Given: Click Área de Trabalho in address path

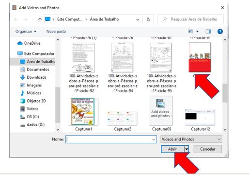Looking at the screenshot, I should [x=104, y=19].
